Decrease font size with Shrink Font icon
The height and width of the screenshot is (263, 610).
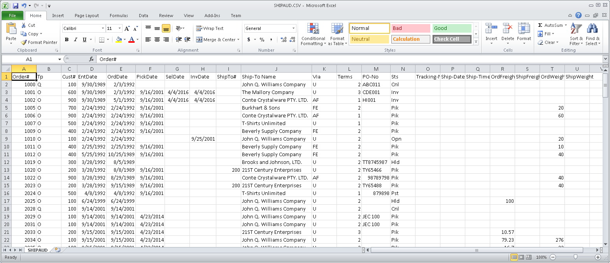point(135,28)
